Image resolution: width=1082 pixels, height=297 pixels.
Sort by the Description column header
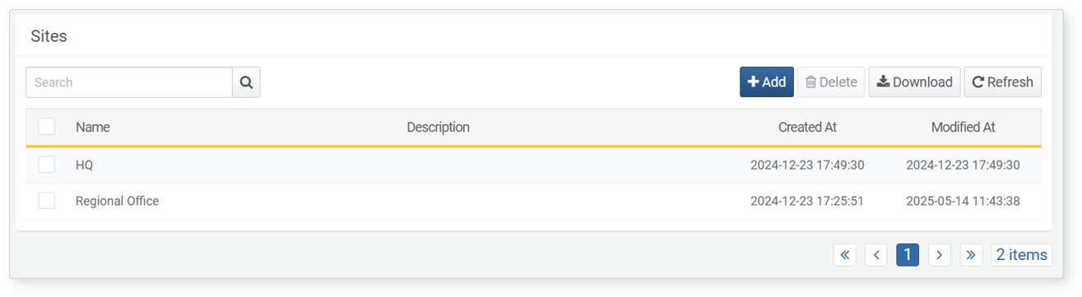click(x=439, y=128)
